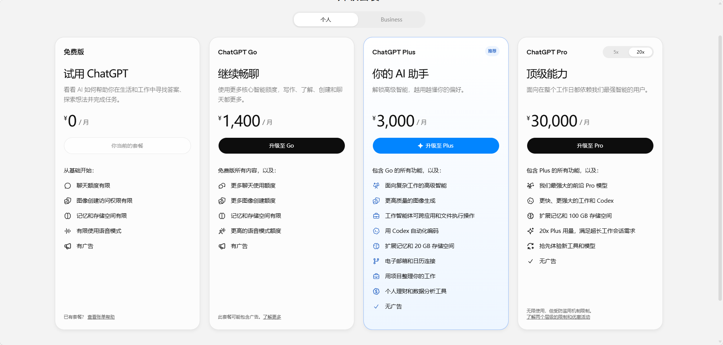Click dollar icon beside 个人理财和数据分析工具

[x=376, y=291]
